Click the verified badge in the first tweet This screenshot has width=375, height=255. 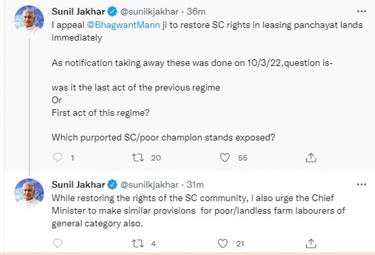point(112,11)
